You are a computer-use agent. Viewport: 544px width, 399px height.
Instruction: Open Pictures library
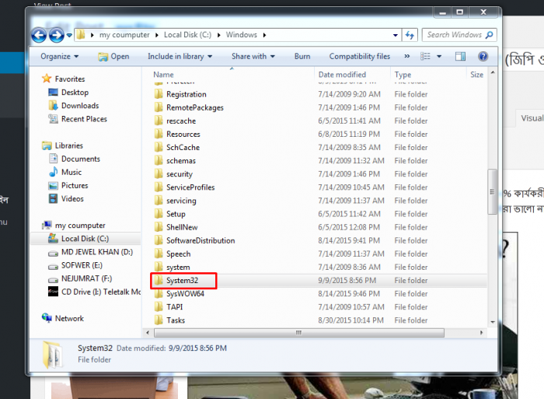pyautogui.click(x=75, y=185)
